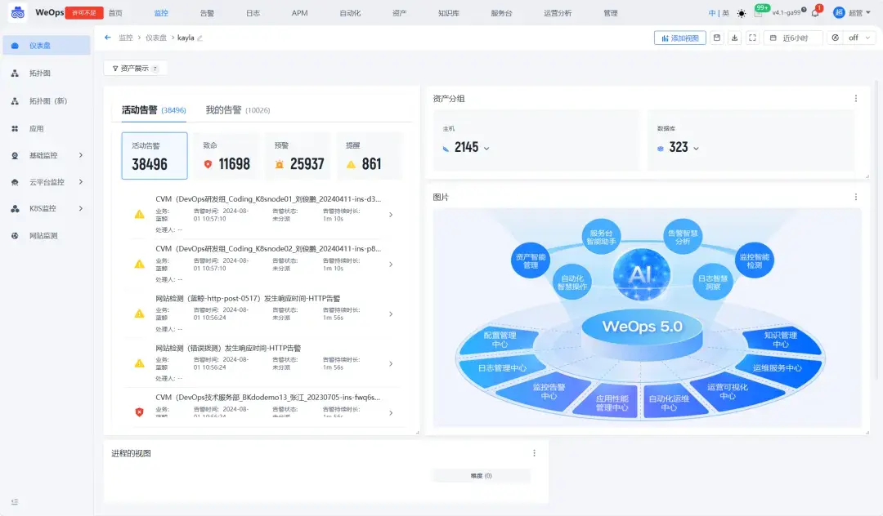This screenshot has width=883, height=516.
Task: Select 监控 in top navigation
Action: coord(161,13)
